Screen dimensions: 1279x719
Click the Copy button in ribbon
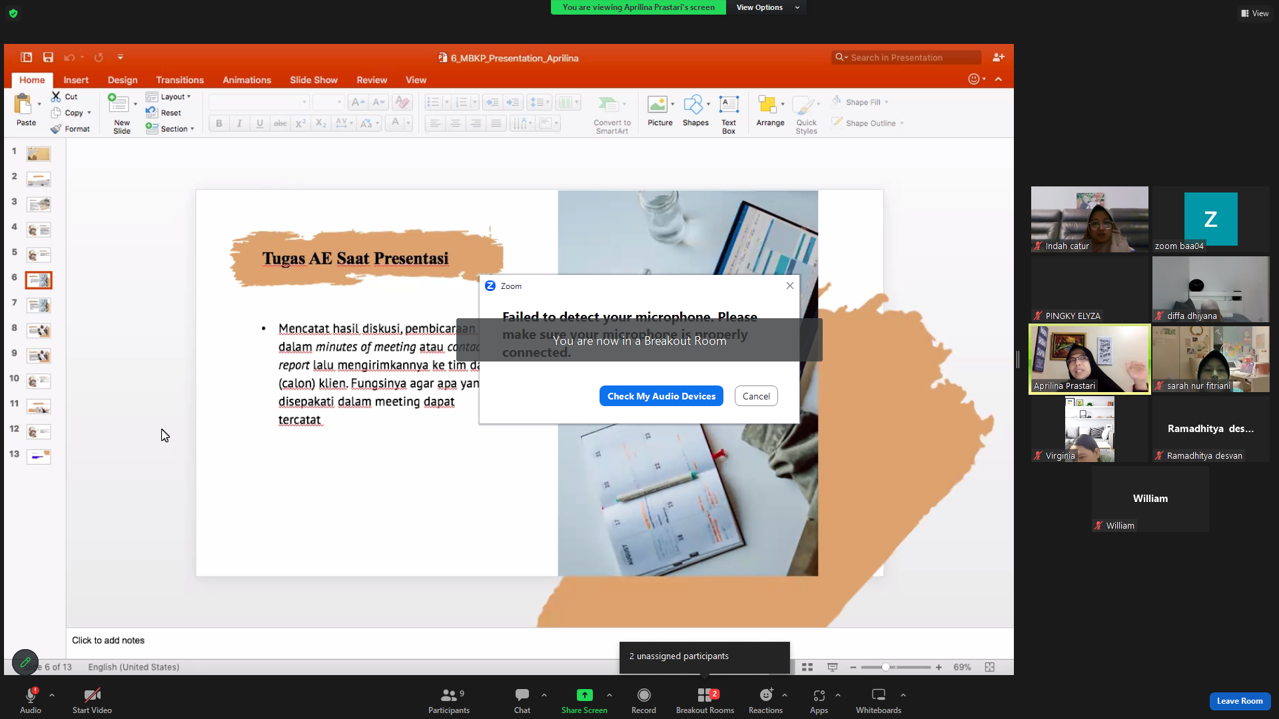tap(71, 113)
